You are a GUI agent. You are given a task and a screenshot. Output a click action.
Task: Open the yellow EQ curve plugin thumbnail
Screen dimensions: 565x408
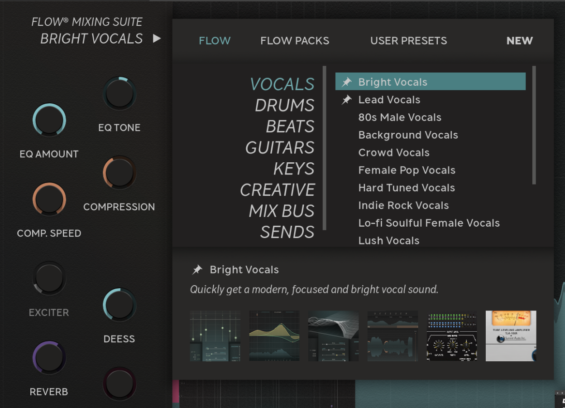[x=274, y=336]
